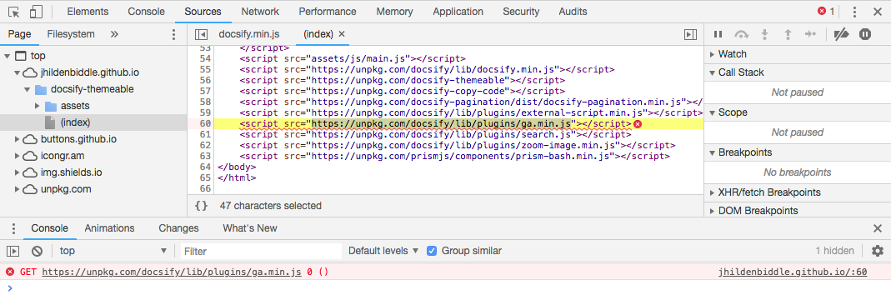Hide the file navigator pane icon
The width and height of the screenshot is (891, 300).
(201, 35)
